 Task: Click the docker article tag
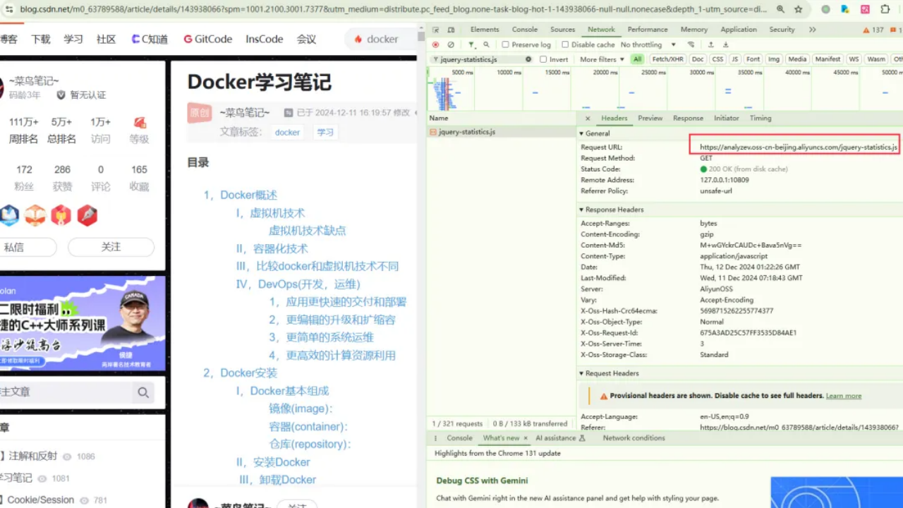(287, 132)
